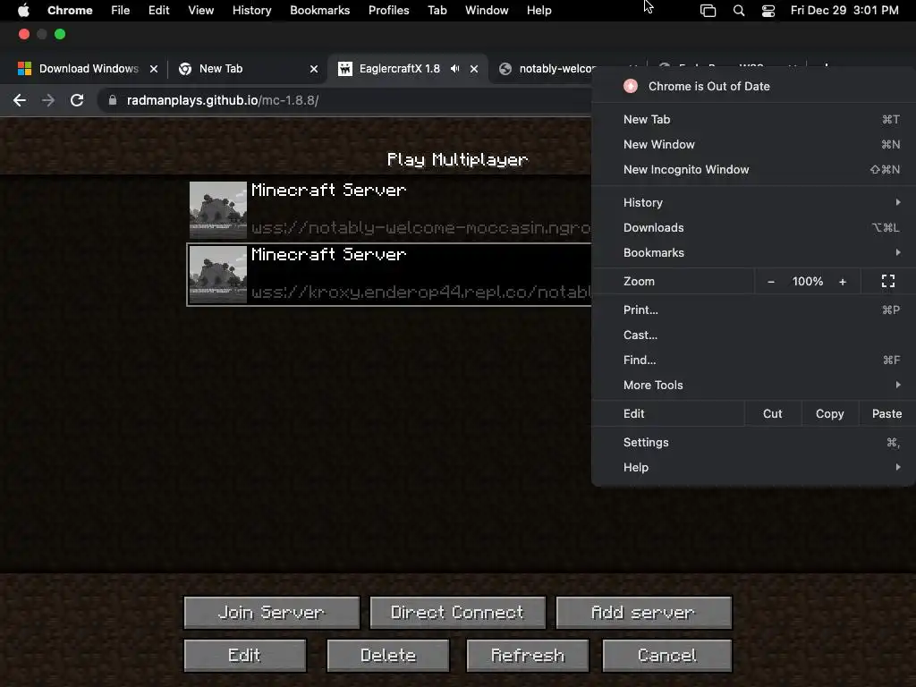Open Downloads from Chrome menu
Viewport: 916px width, 687px height.
pyautogui.click(x=753, y=228)
